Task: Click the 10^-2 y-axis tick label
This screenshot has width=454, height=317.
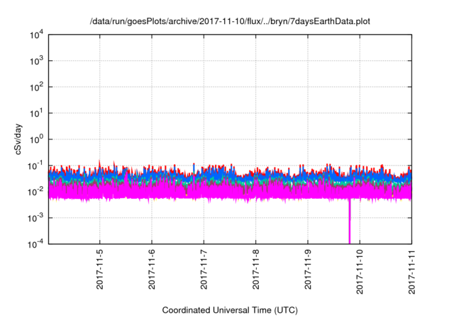Action: [36, 192]
